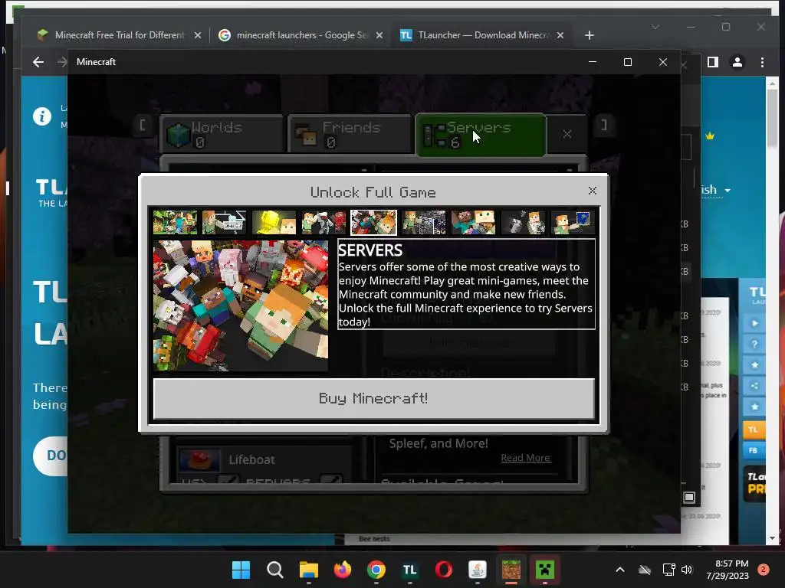Open Windows Search from taskbar

(275, 570)
